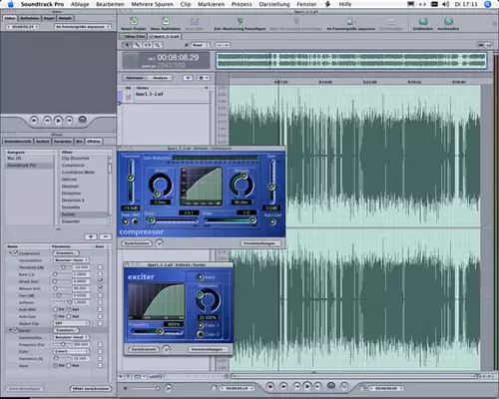Switch to Favoriten tab
Viewport: 499px width, 399px height.
62,142
